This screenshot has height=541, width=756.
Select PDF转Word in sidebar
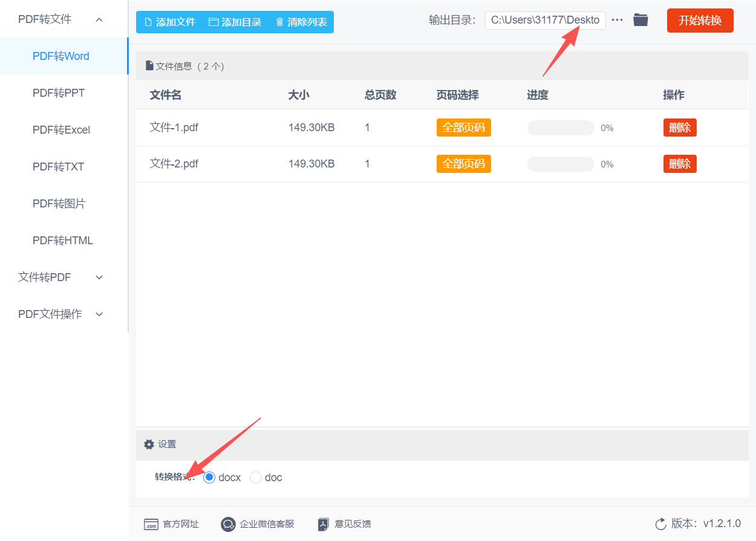[64, 56]
